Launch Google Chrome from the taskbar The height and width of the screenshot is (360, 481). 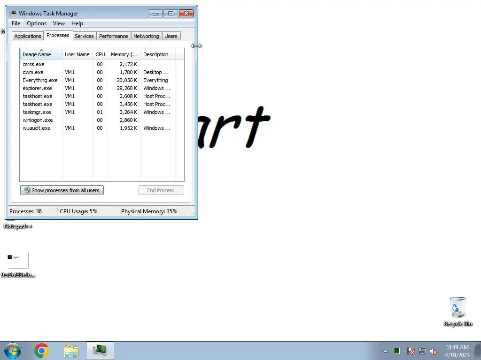[42, 351]
